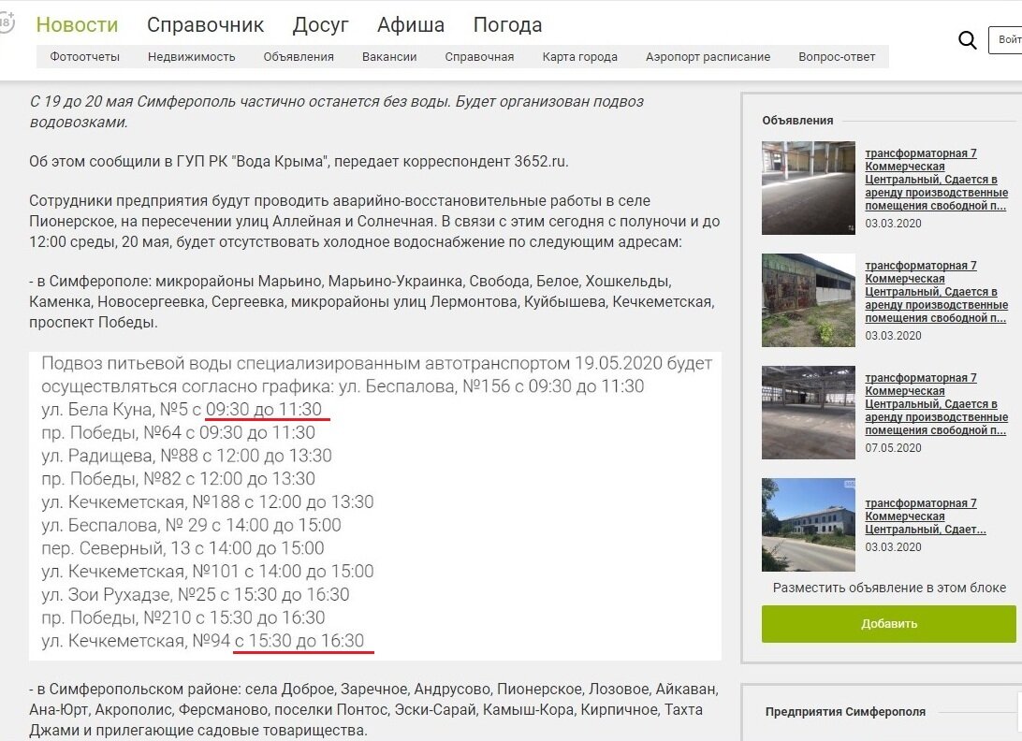Open the Досуг menu section
The width and height of the screenshot is (1022, 741).
click(321, 24)
